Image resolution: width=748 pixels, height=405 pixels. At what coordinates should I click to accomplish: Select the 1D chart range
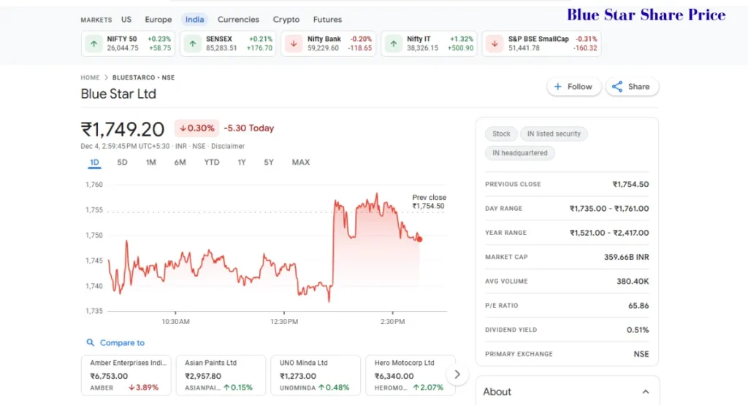tap(94, 163)
